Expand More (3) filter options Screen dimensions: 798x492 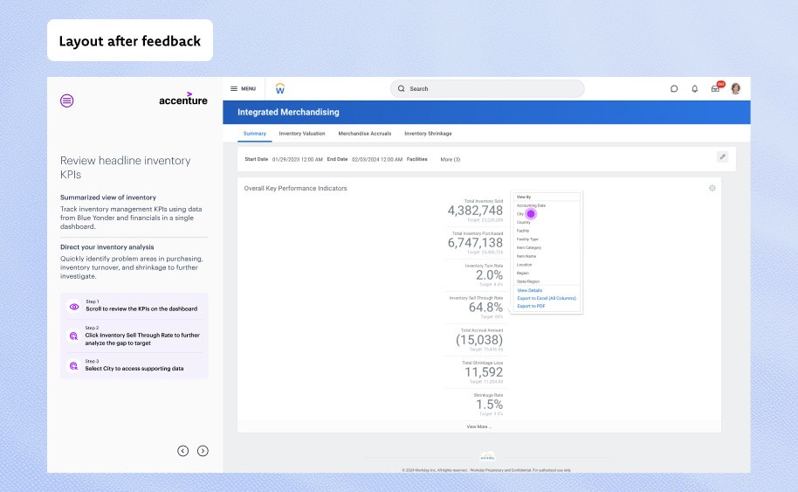[x=450, y=159]
